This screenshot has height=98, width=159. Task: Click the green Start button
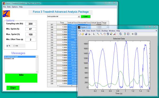tap(13, 88)
